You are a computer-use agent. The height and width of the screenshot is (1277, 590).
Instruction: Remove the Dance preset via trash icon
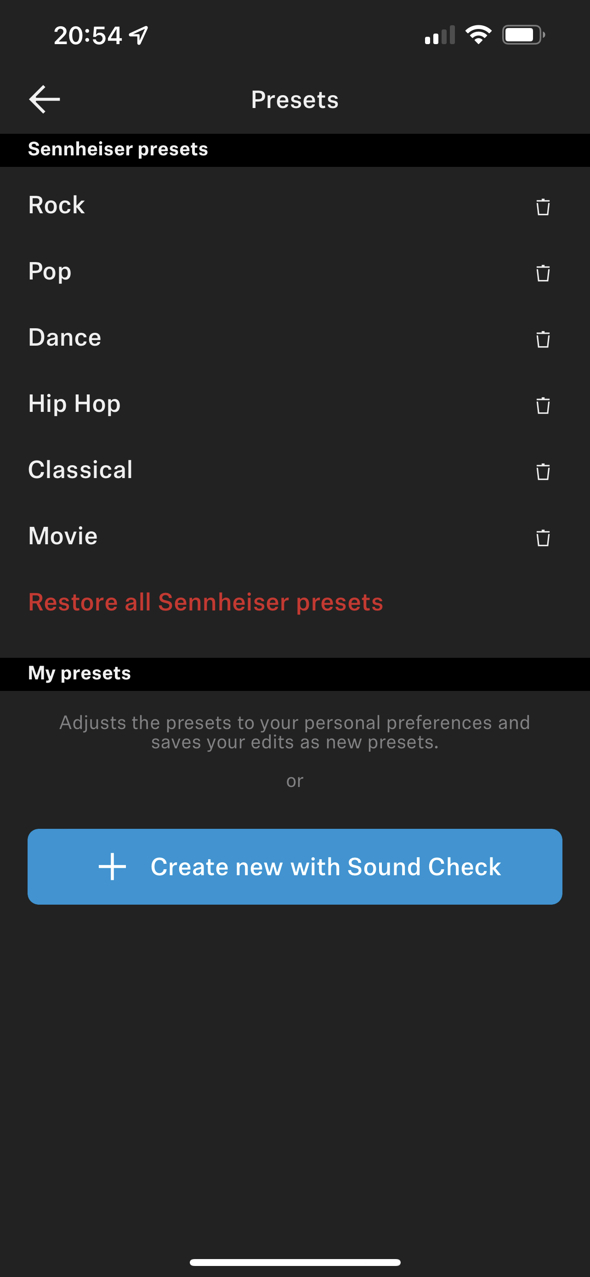(x=543, y=339)
